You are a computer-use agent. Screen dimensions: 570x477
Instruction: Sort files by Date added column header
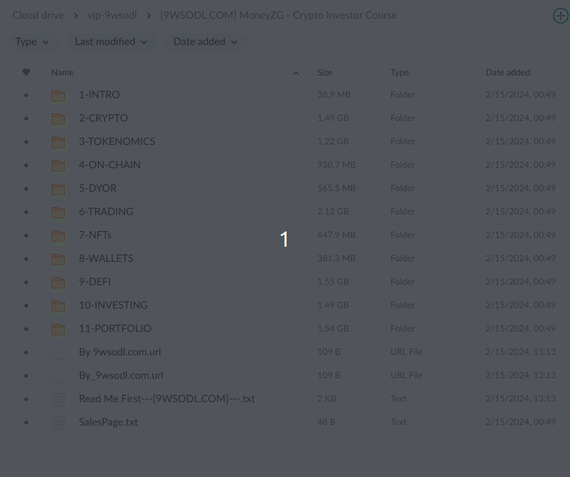point(507,72)
